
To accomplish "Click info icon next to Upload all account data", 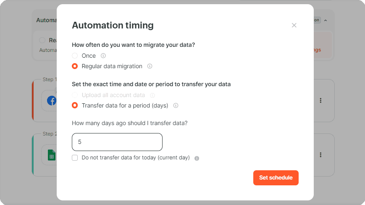I will coord(152,95).
